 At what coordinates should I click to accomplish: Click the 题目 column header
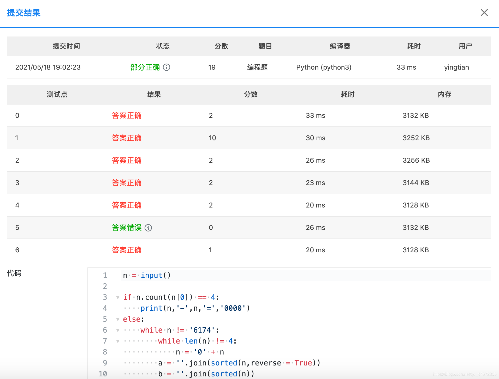tap(265, 46)
